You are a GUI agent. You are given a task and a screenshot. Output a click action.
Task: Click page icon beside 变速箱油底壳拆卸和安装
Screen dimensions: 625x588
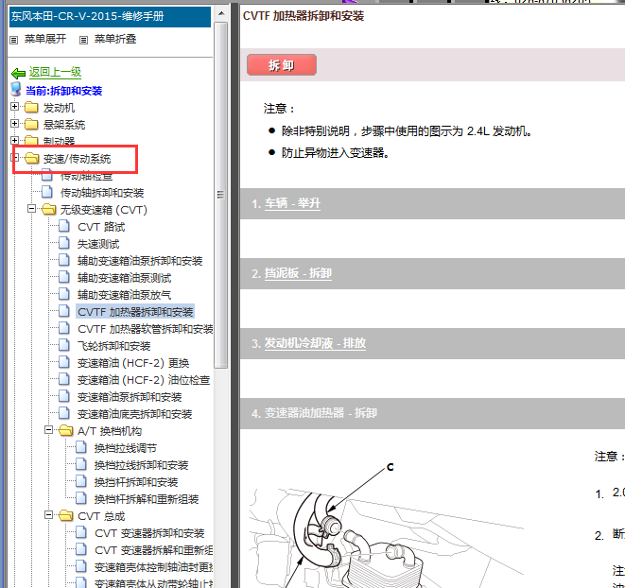(x=64, y=413)
